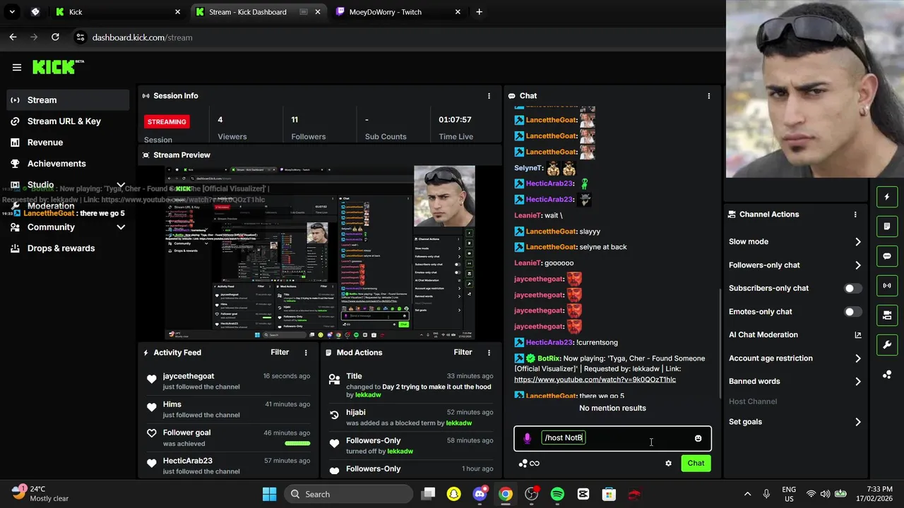The width and height of the screenshot is (904, 508).
Task: Open the Mod Actions Filter dropdown
Action: click(x=463, y=352)
